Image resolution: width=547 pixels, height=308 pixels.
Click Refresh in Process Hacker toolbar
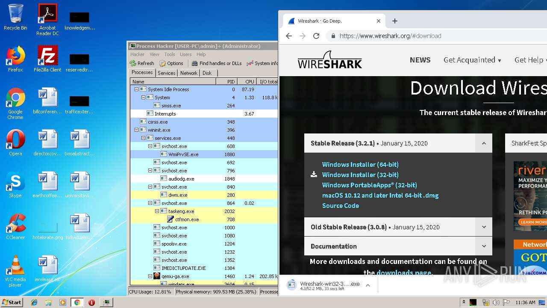coord(142,63)
